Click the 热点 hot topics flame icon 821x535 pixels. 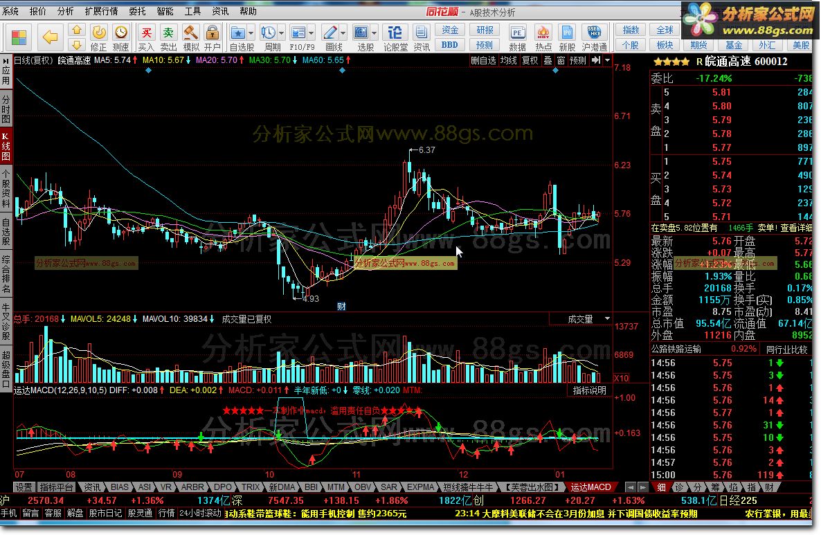[543, 37]
